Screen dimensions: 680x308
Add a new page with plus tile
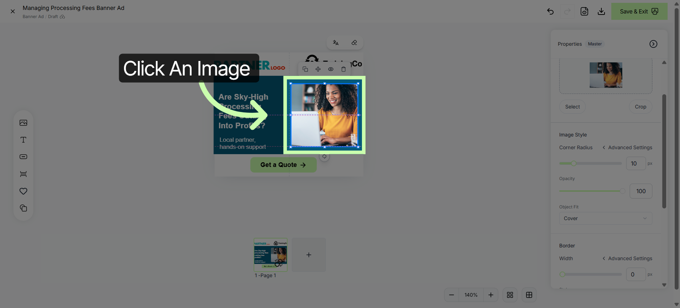point(309,255)
